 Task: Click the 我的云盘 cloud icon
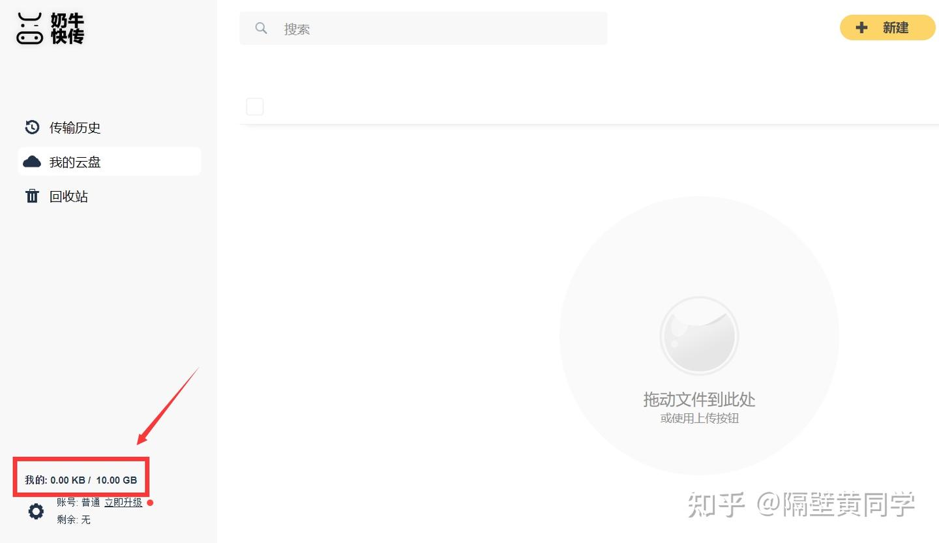click(32, 162)
